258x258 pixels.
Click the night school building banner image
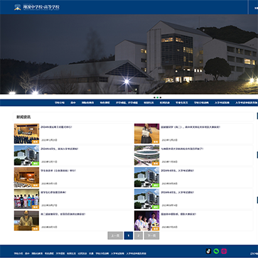129,54
